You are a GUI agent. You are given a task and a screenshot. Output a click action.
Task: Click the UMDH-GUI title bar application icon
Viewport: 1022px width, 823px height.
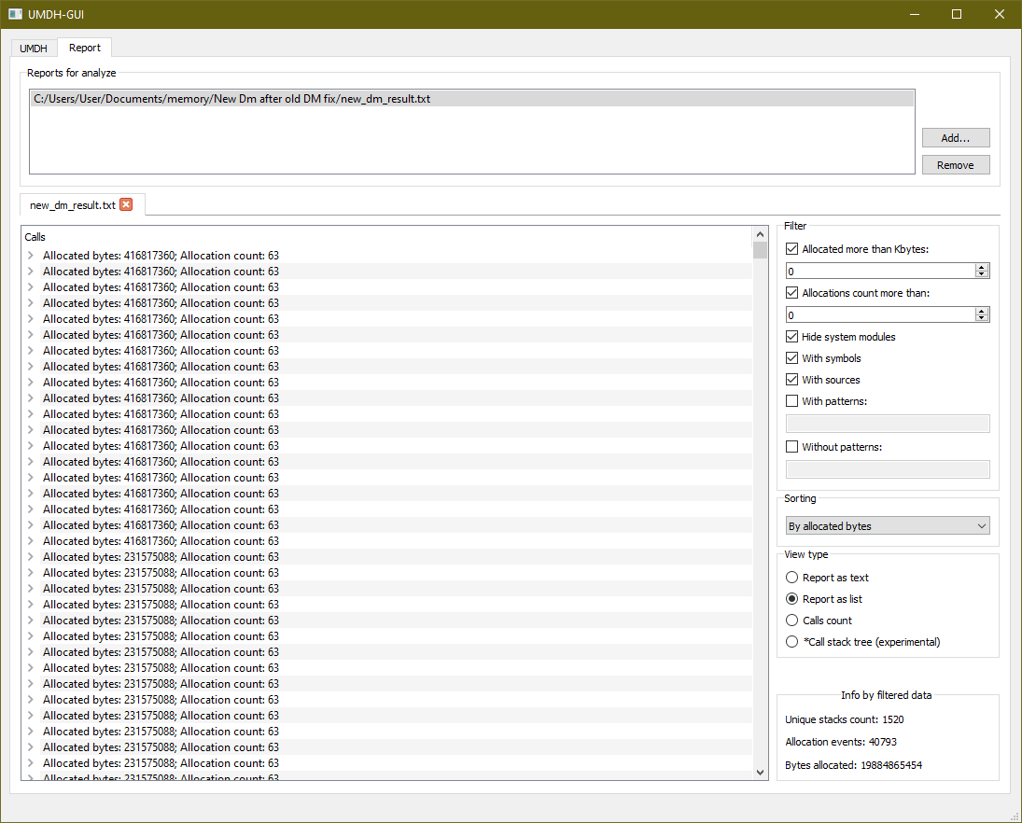tap(14, 14)
